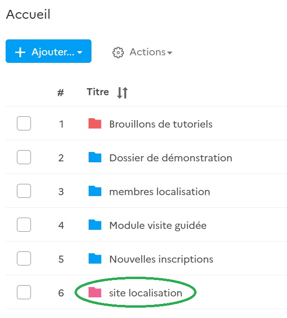This screenshot has height=318, width=287.
Task: Click the membres localisation folder icon
Action: [95, 191]
